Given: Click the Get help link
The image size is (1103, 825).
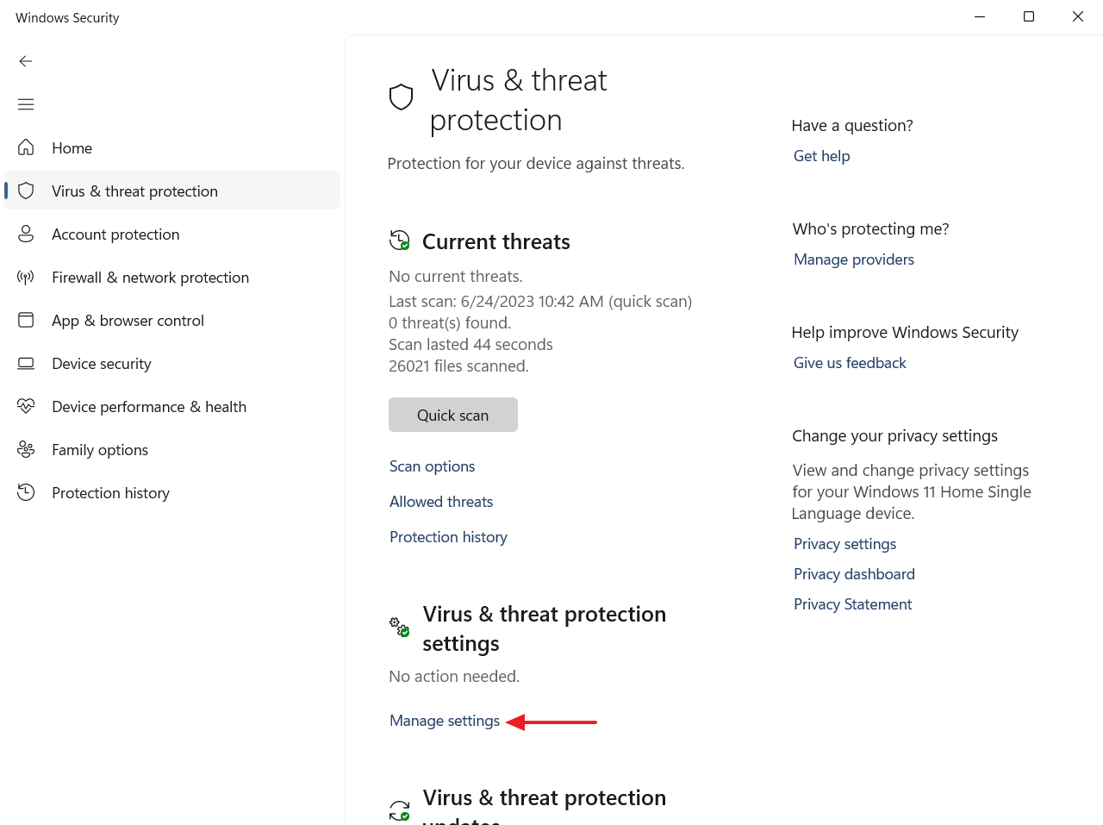Looking at the screenshot, I should point(821,156).
